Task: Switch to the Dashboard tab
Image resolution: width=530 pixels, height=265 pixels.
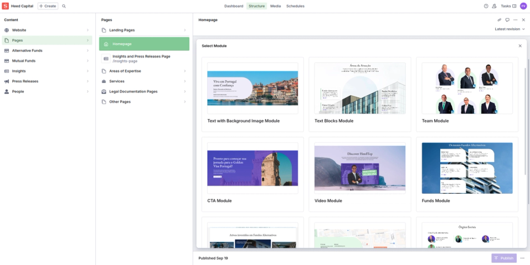Action: 234,6
